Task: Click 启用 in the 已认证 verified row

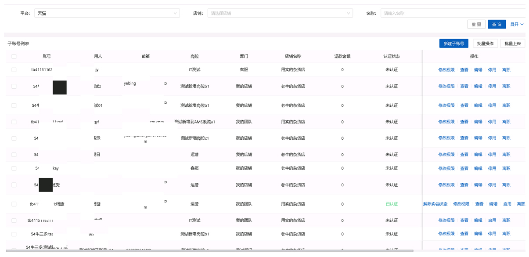Action: click(x=507, y=204)
